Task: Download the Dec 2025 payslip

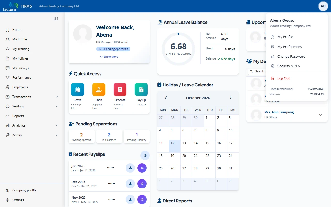Action: (130, 184)
